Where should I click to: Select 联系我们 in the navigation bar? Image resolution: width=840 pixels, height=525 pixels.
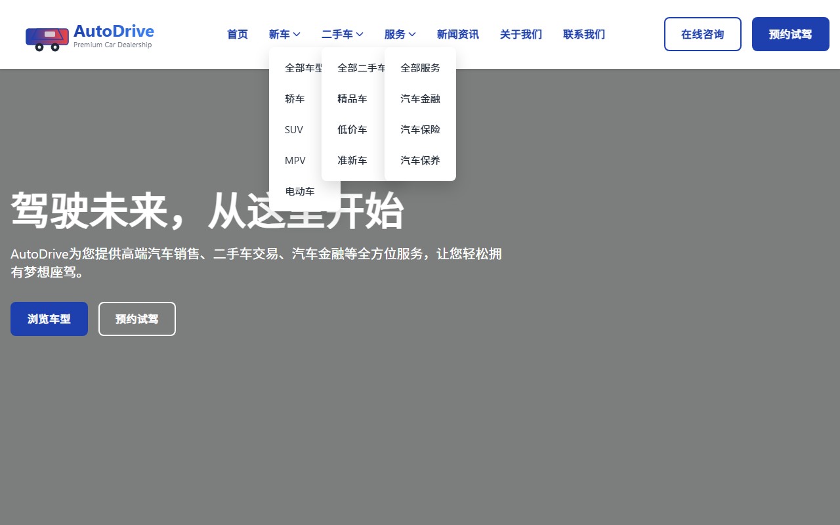[583, 34]
